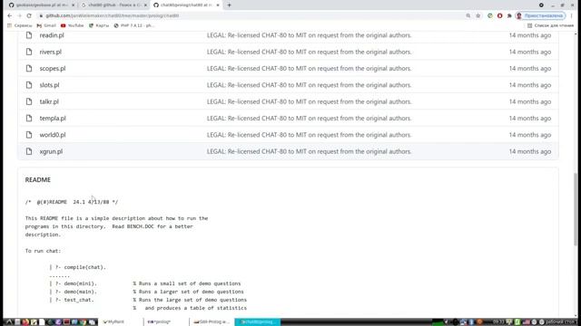Open the talkr.pl file
Viewport: 581px width, 326px height.
coord(49,101)
